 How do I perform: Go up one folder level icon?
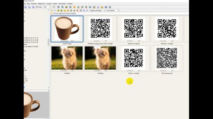[x=58, y=11]
